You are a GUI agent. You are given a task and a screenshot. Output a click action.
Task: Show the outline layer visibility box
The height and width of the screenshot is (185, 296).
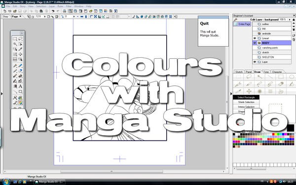(255, 24)
